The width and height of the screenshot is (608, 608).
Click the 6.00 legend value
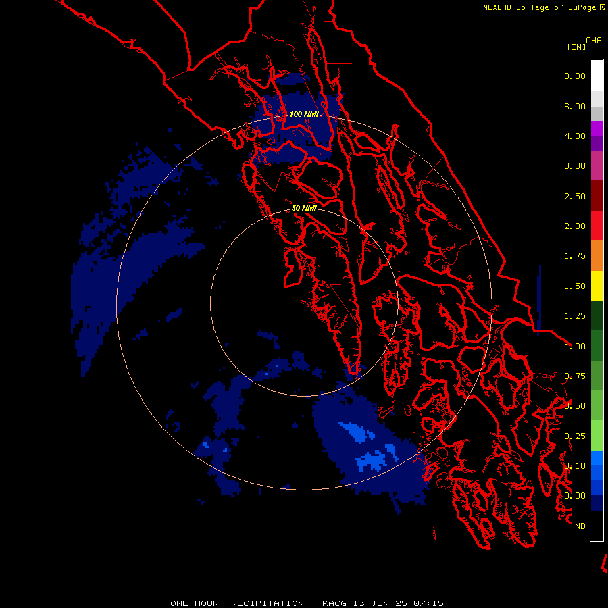pos(575,106)
